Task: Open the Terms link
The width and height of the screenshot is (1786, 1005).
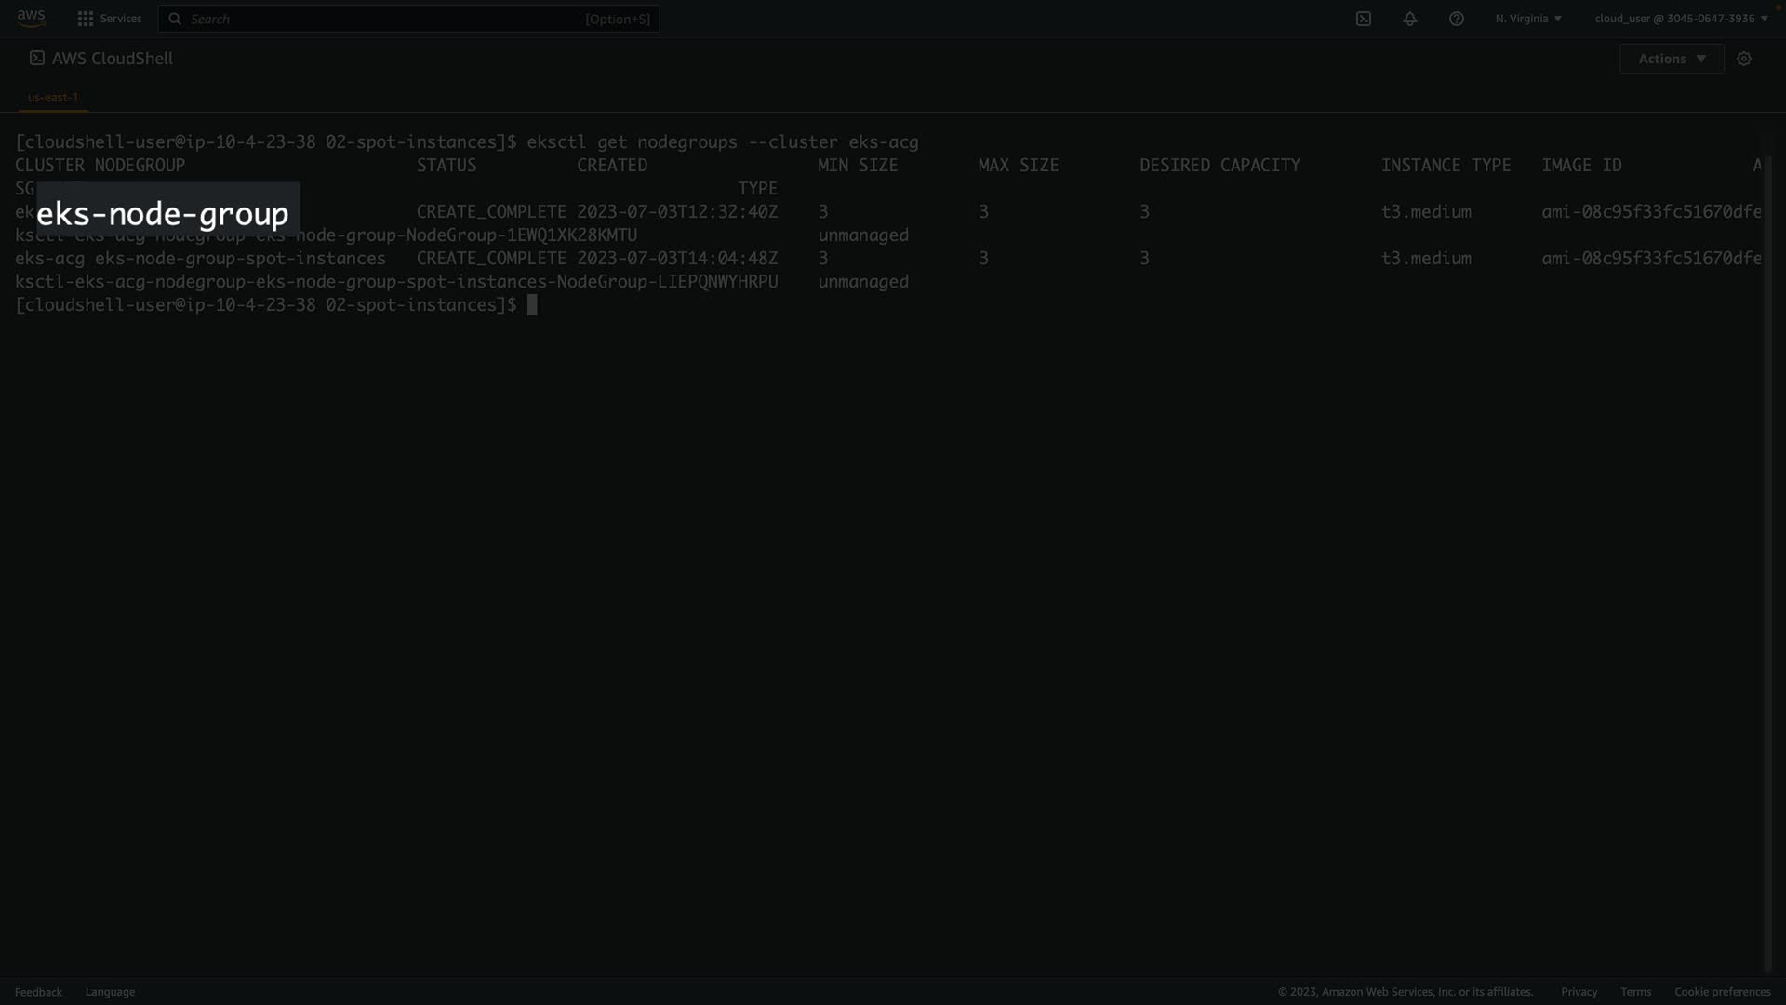Action: click(x=1635, y=992)
